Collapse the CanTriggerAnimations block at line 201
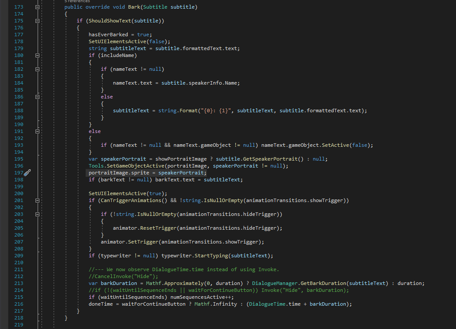Screen dimensions: 456x329 [x=37, y=200]
